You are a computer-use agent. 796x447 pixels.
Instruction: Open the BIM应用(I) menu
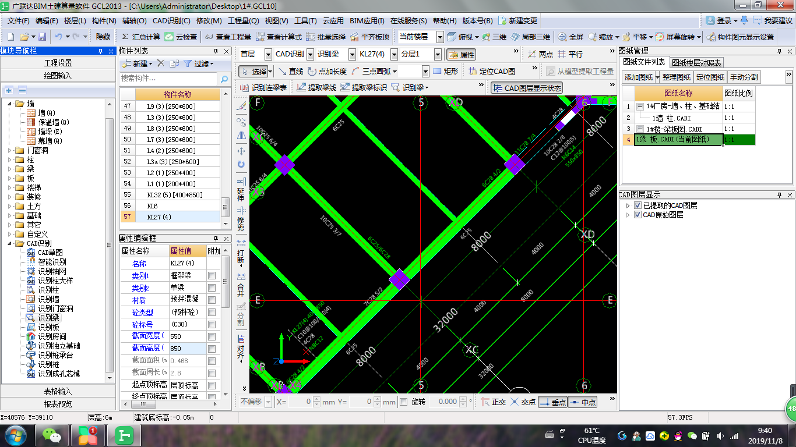[367, 20]
